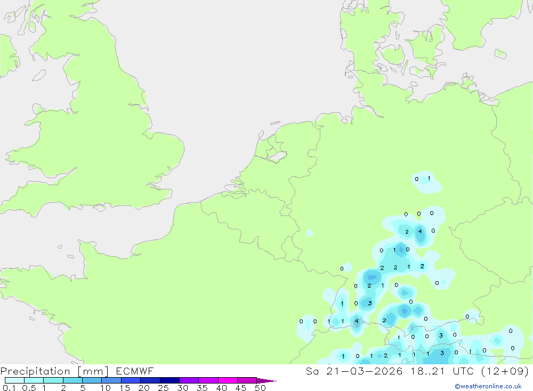Click the '18..21 UTC' time range text
Screen dimensions: 533x391
[442, 371]
